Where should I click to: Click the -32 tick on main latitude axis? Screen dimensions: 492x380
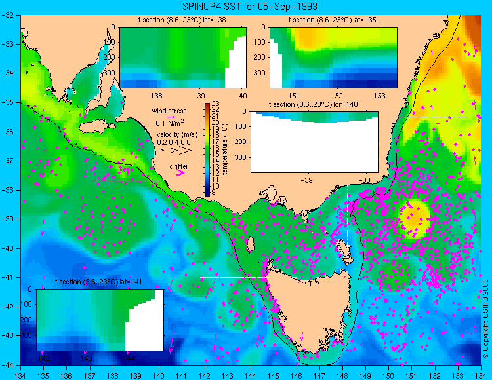pos(7,15)
